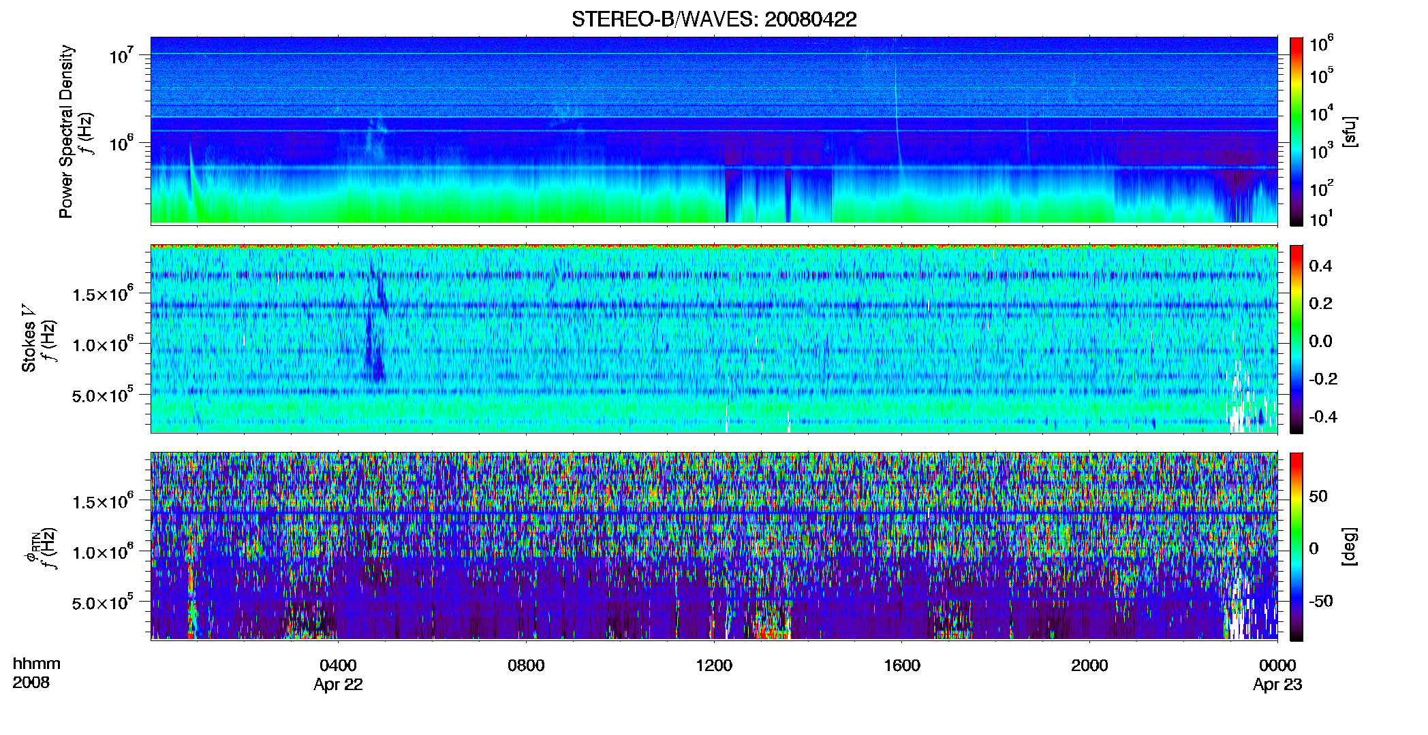Click the hhmm axis label

(37, 664)
